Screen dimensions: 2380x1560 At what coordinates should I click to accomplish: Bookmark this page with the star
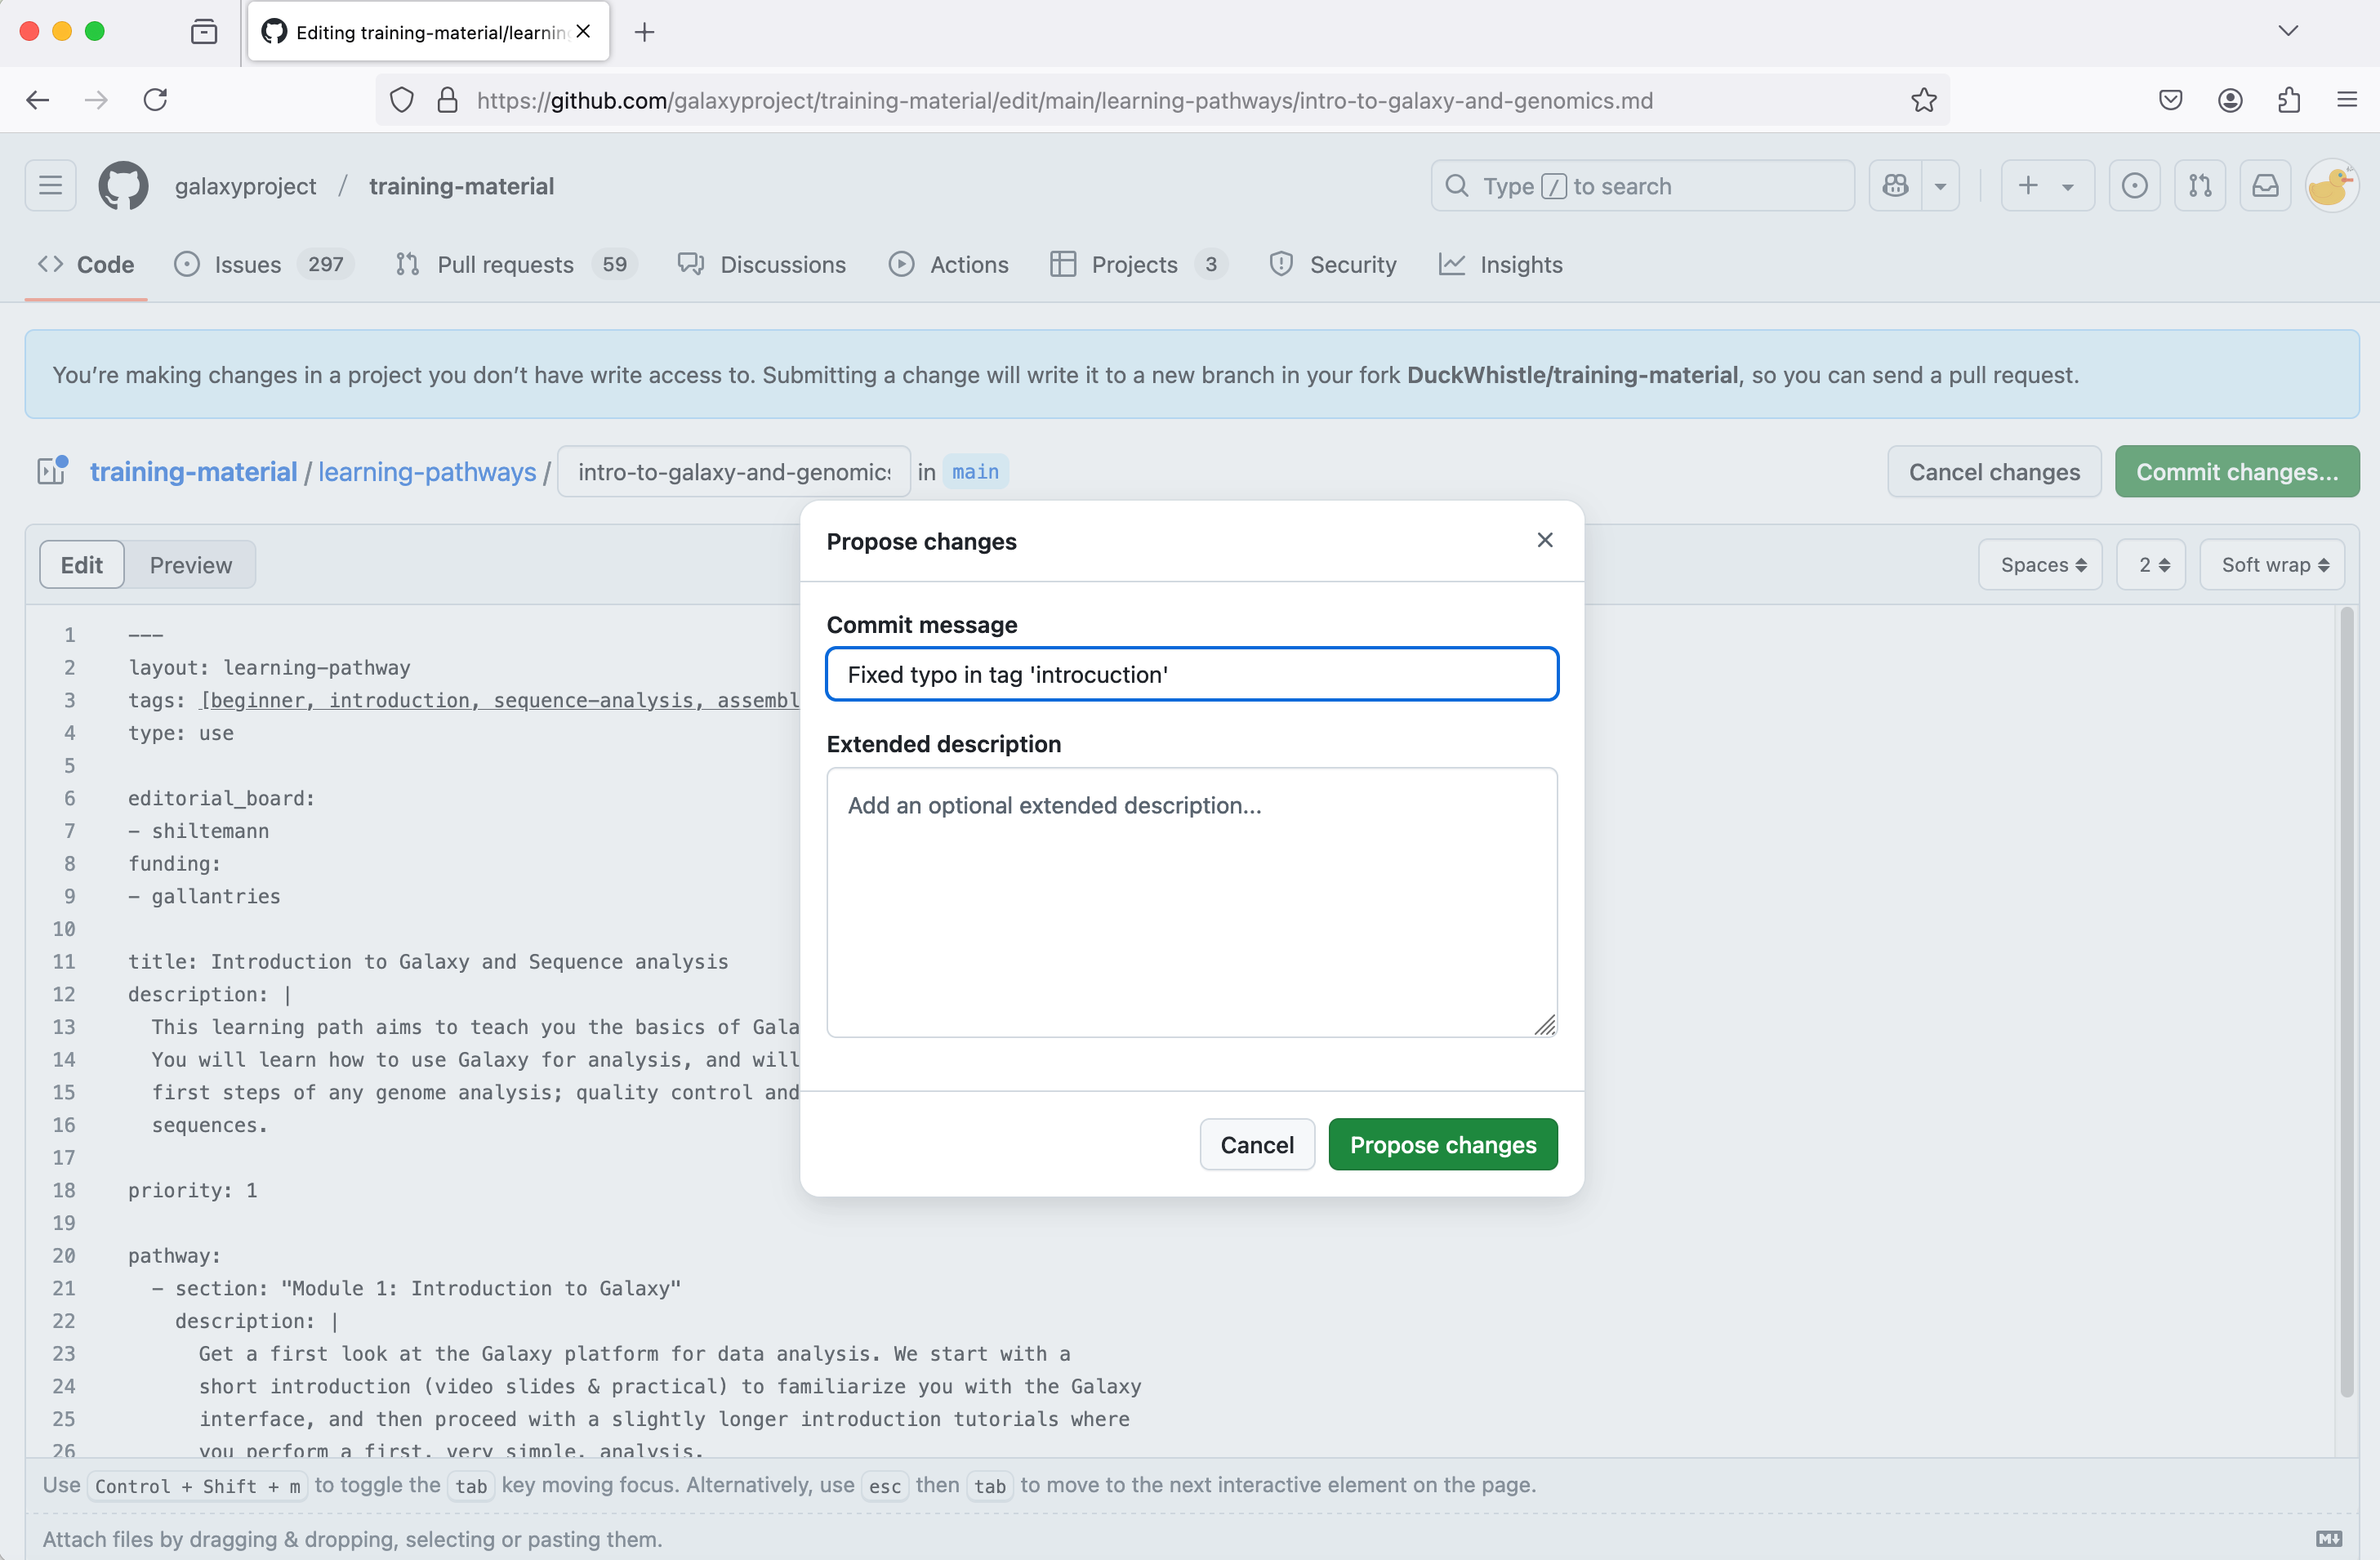click(x=1923, y=100)
